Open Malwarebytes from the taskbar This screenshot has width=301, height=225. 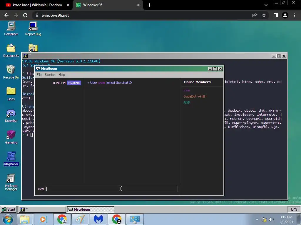(x=98, y=219)
